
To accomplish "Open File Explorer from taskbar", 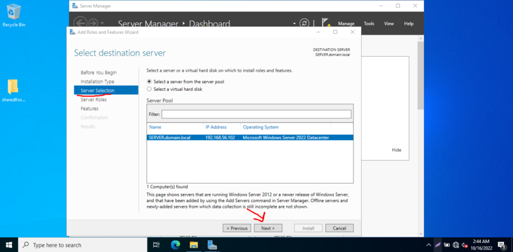I will pos(194,245).
